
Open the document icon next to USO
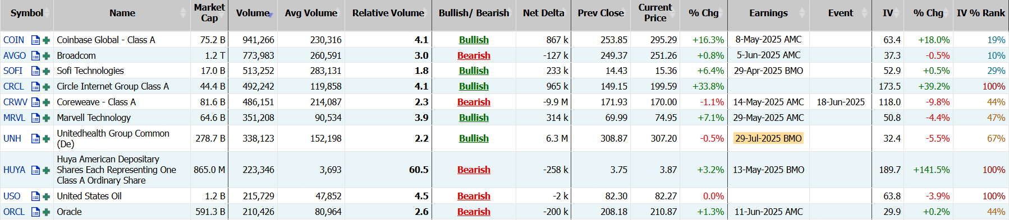35,196
